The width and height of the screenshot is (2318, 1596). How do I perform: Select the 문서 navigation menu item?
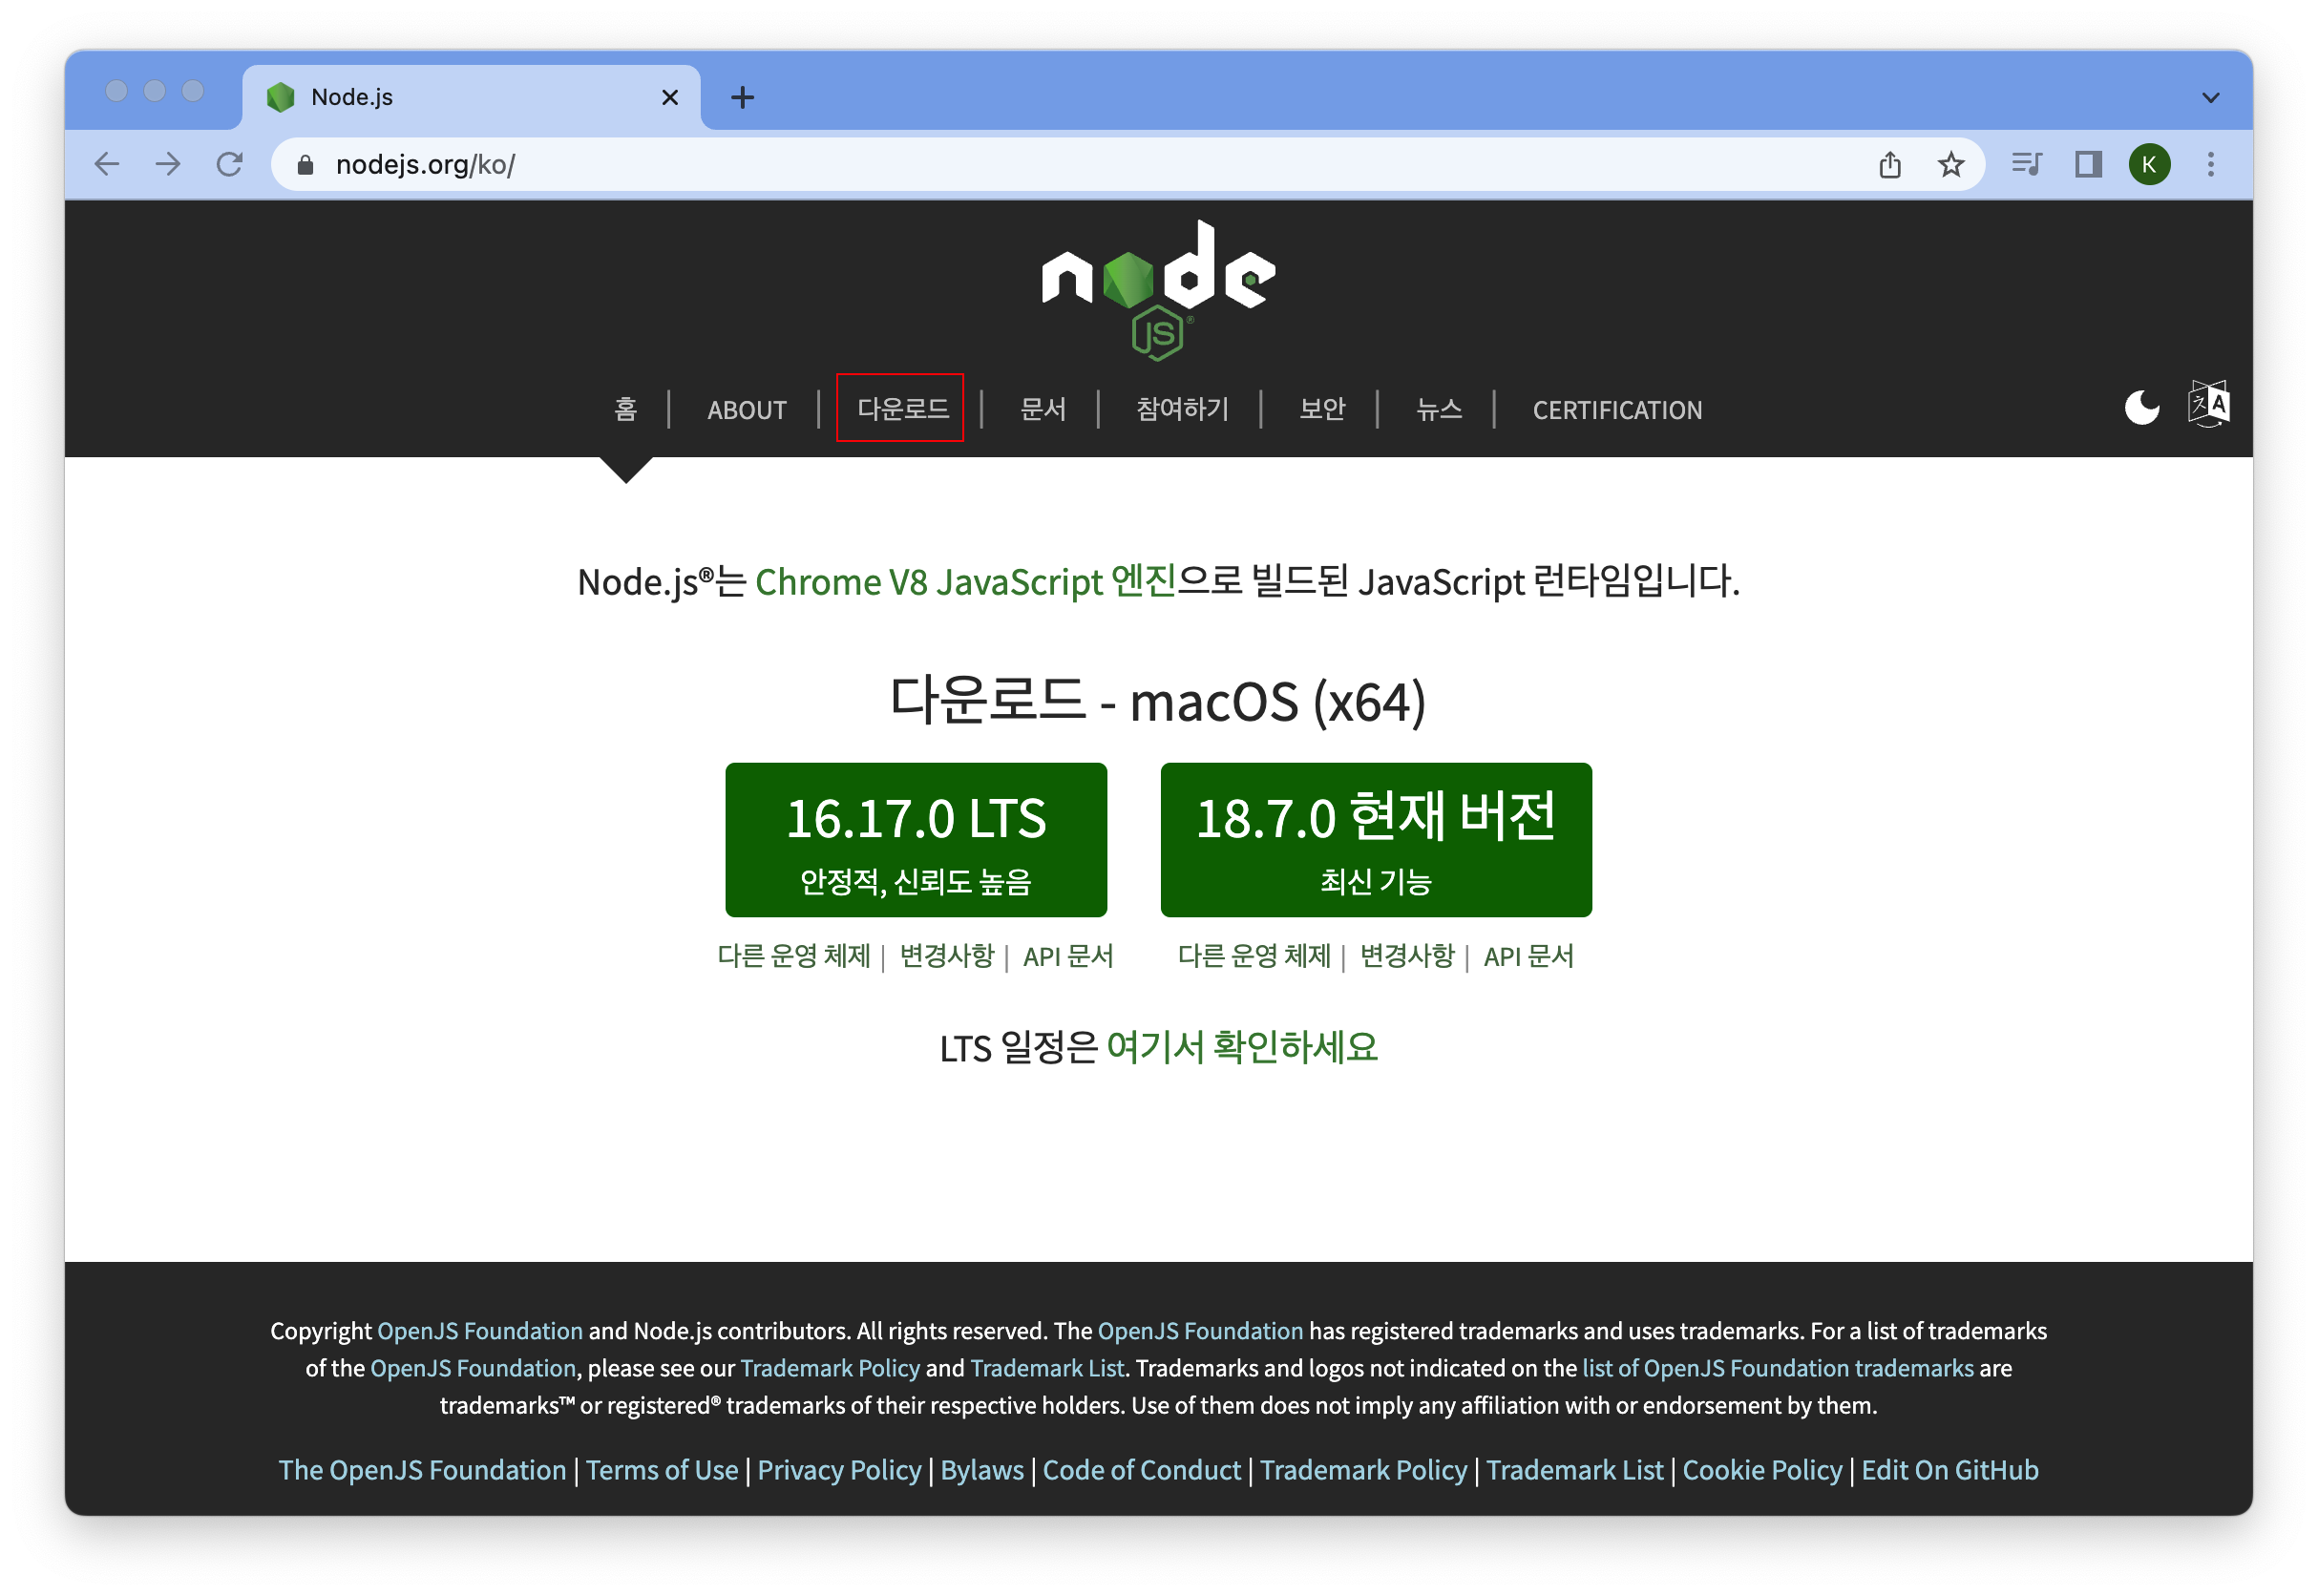[x=1043, y=408]
